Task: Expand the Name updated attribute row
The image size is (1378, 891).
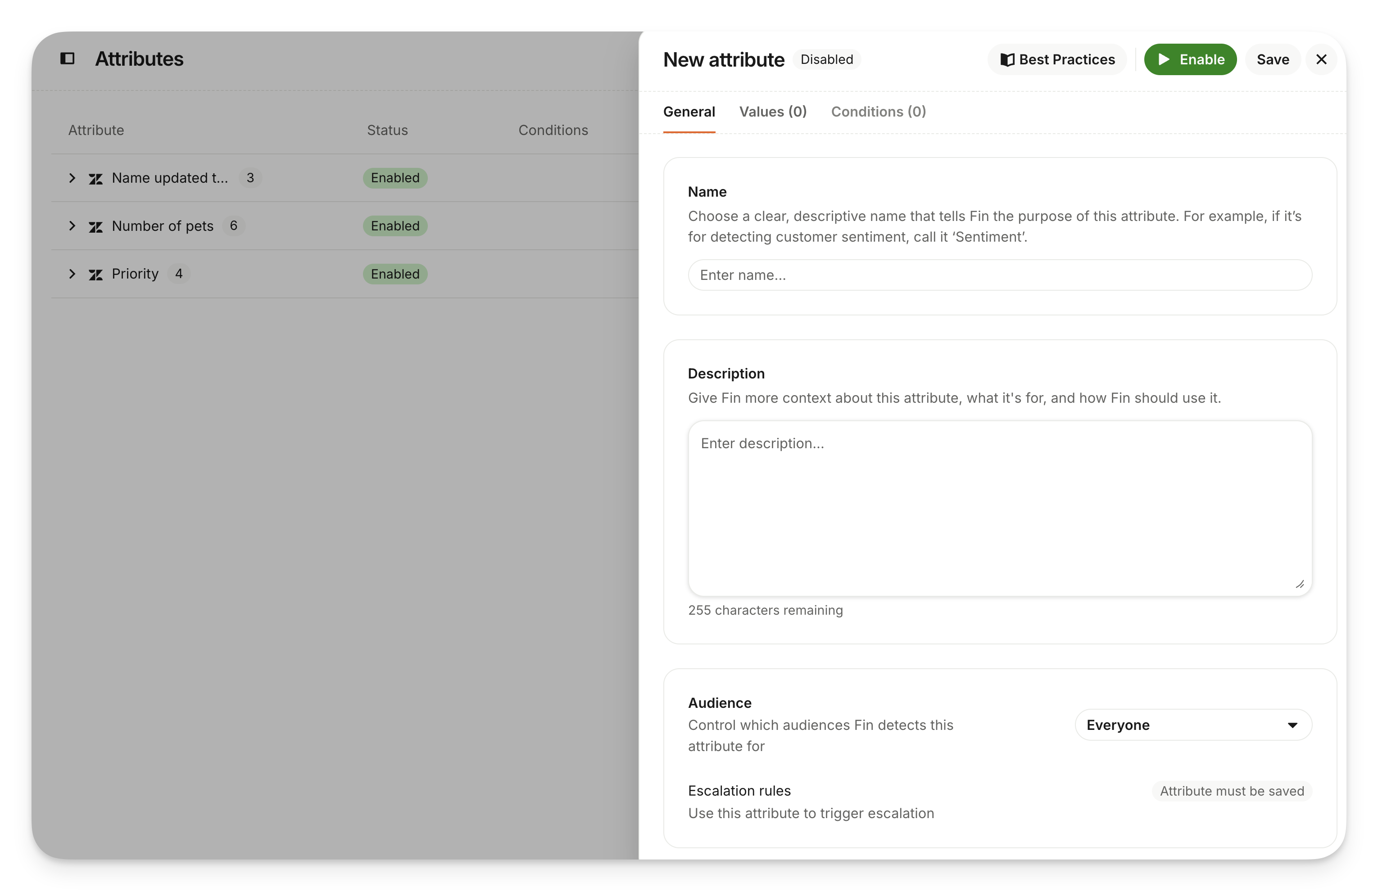Action: 73,178
